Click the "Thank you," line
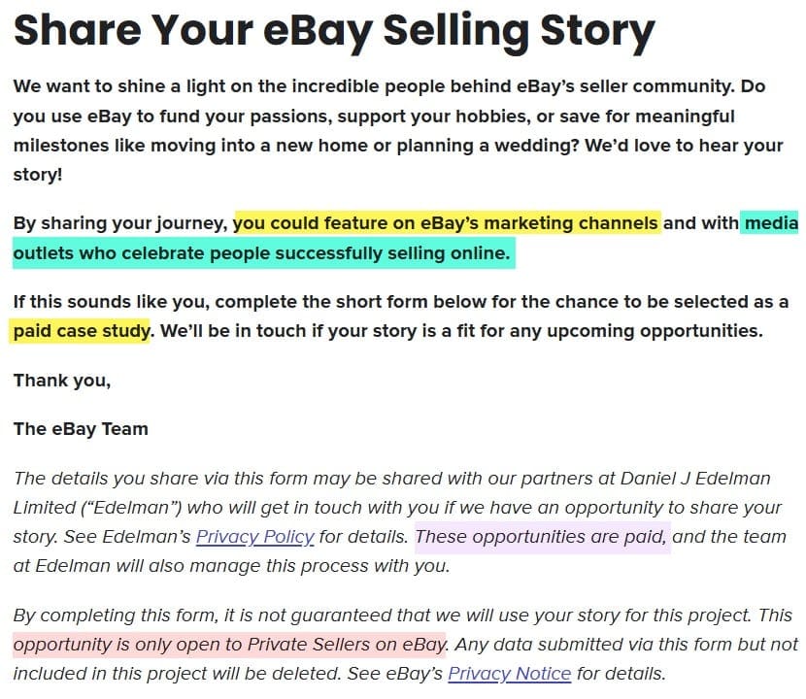This screenshot has height=699, width=806. click(x=62, y=380)
